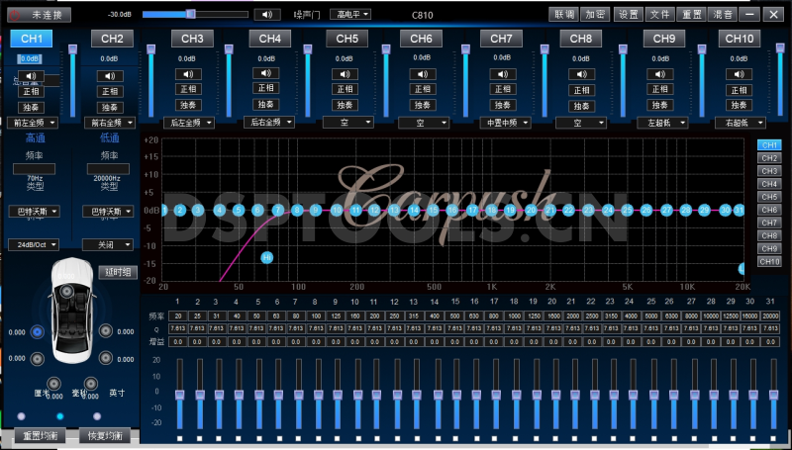Select the front-left speaker icon beside car
The width and height of the screenshot is (792, 450).
point(37,332)
